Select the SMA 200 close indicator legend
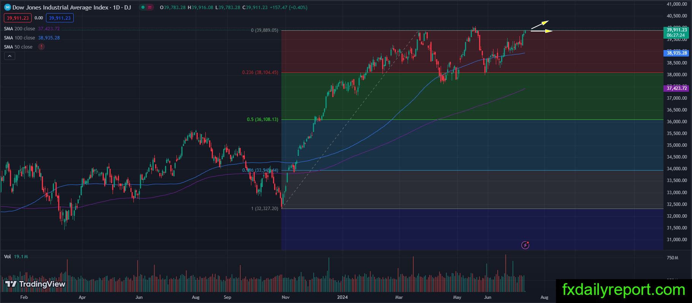 pyautogui.click(x=32, y=29)
